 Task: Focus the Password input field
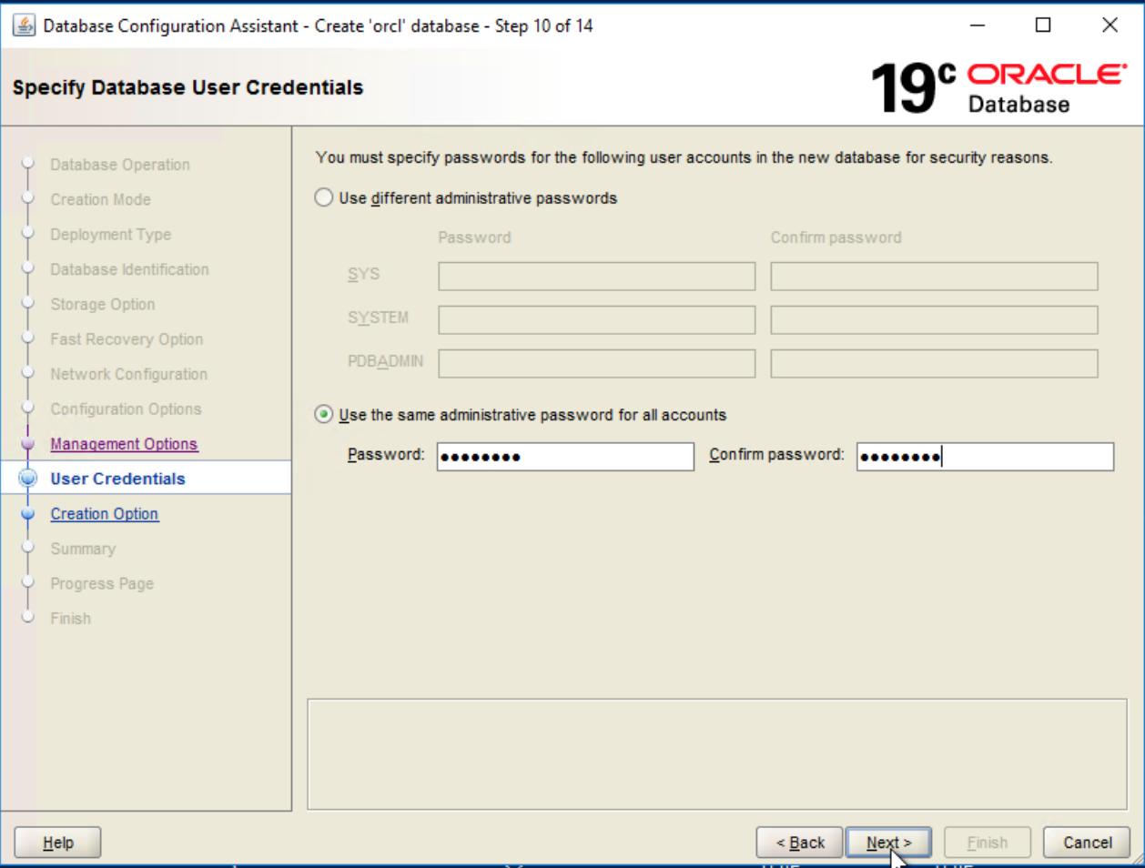[x=565, y=457]
